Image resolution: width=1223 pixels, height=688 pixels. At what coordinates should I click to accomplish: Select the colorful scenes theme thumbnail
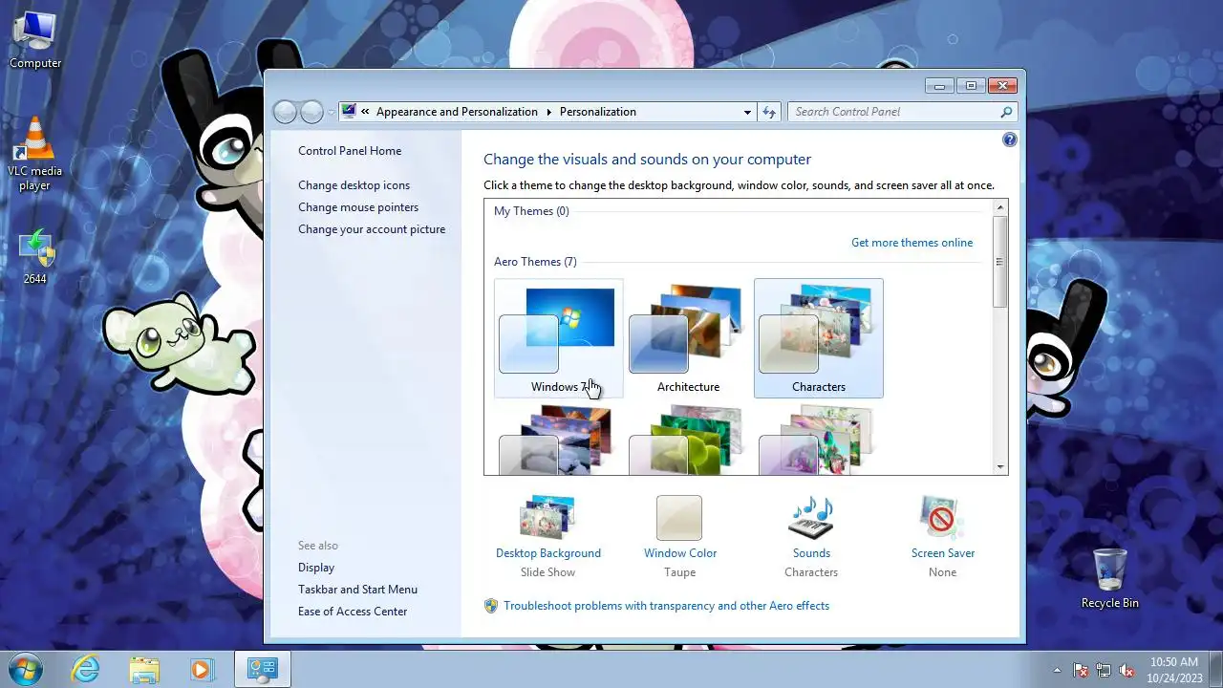[819, 440]
